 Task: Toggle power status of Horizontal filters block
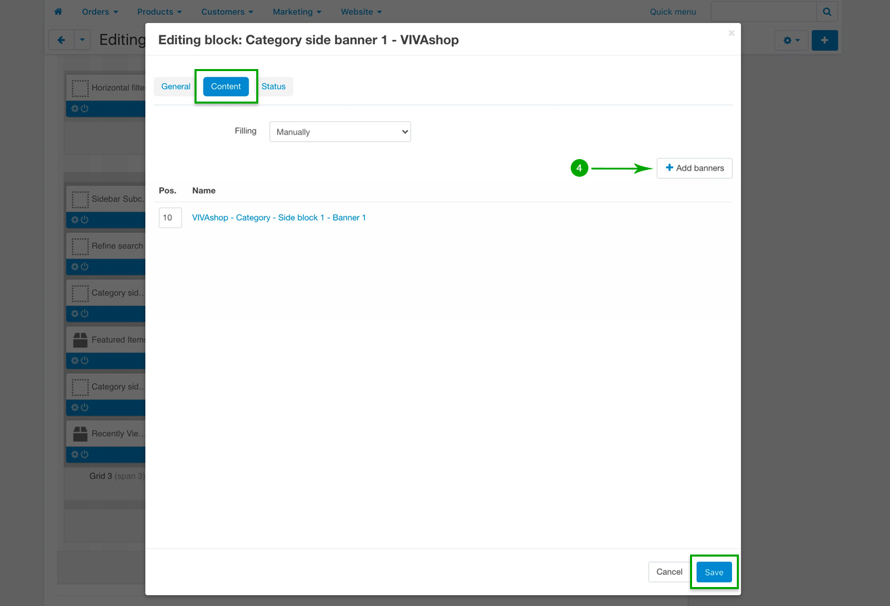85,109
